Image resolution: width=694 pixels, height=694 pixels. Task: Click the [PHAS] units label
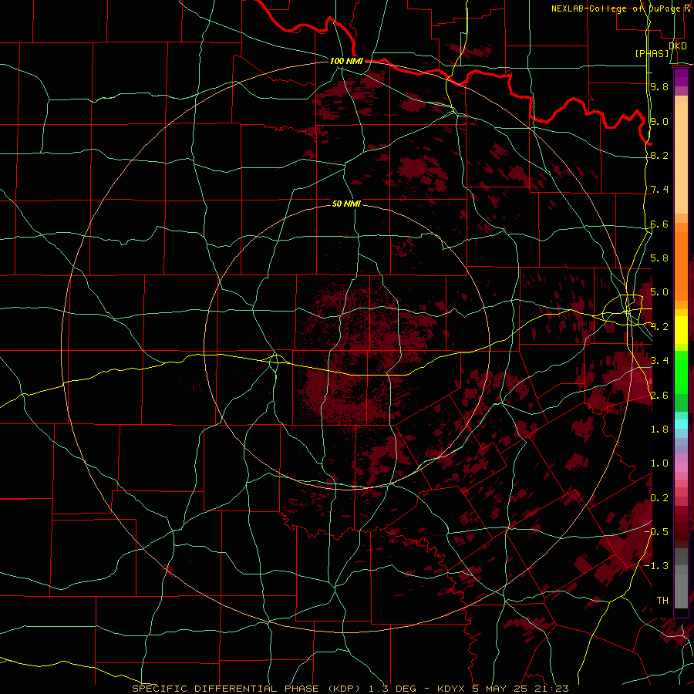[x=652, y=53]
